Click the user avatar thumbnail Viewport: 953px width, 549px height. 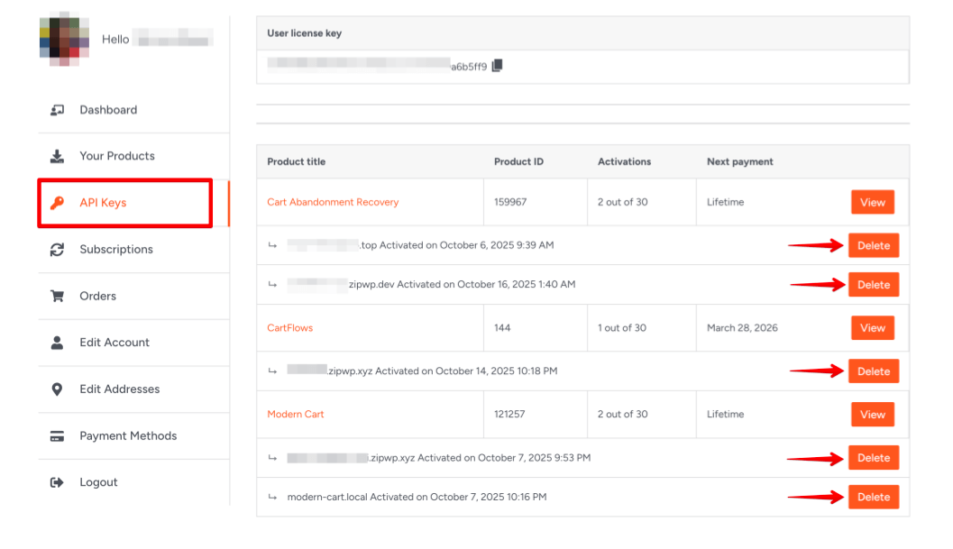point(64,41)
